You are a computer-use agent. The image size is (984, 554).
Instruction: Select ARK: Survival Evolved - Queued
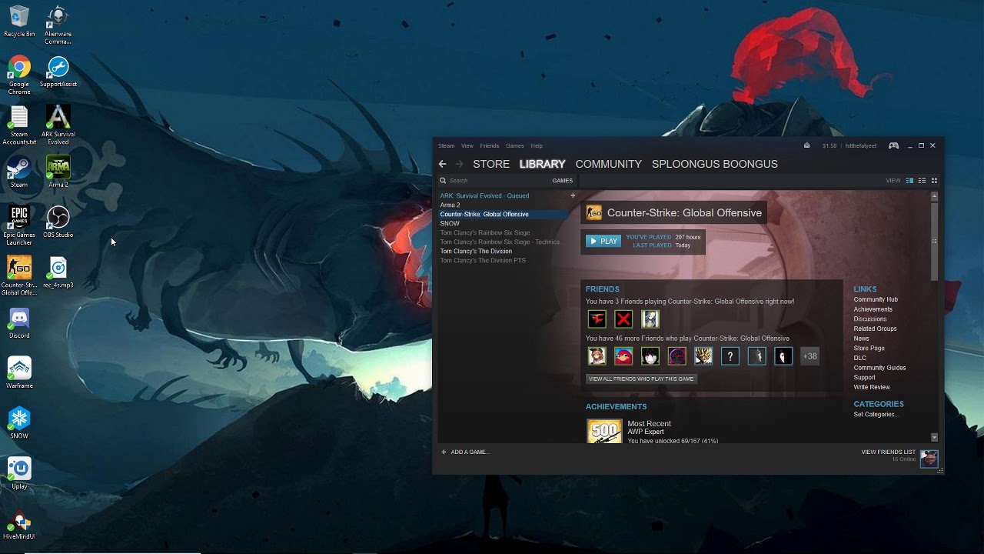(484, 195)
